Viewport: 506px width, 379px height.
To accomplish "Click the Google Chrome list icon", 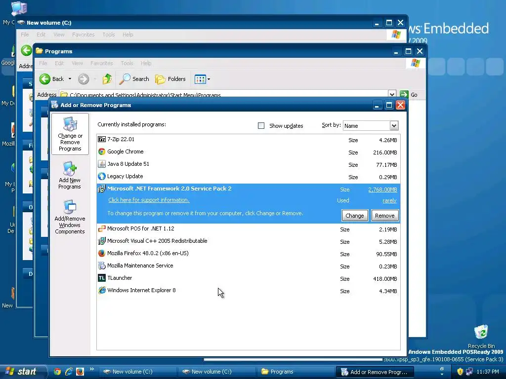I will pyautogui.click(x=102, y=152).
